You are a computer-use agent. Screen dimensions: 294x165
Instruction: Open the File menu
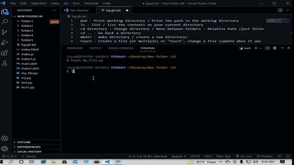click(x=13, y=3)
